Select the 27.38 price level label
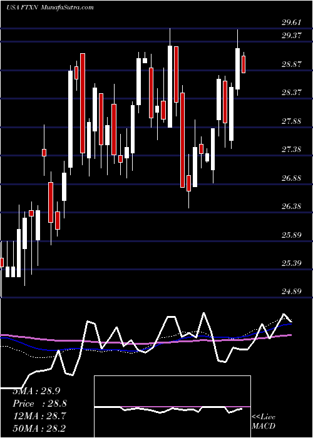The height and width of the screenshot is (438, 313). click(291, 150)
